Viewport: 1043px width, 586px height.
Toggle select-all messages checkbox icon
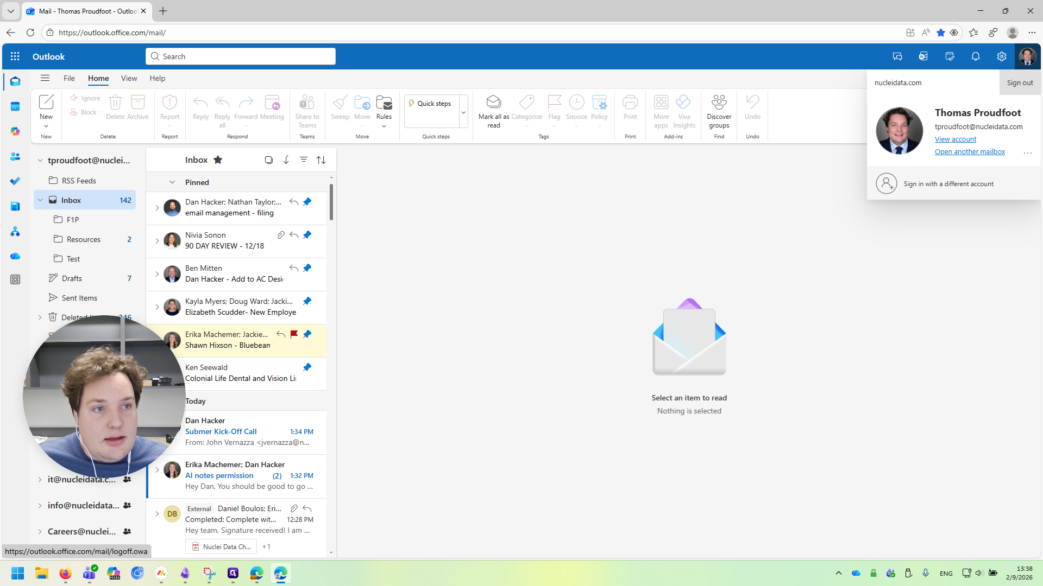[x=269, y=160]
